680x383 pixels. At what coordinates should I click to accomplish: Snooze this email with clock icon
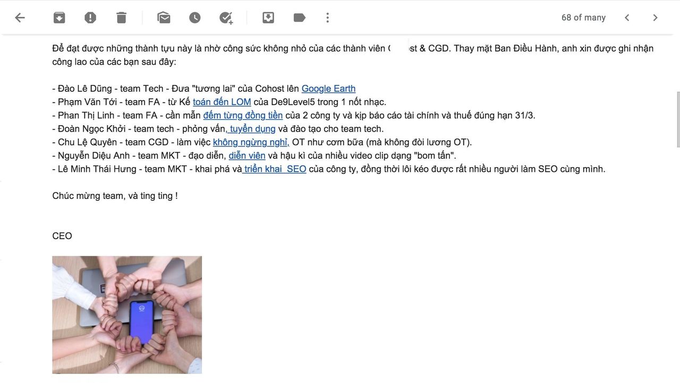pyautogui.click(x=195, y=18)
